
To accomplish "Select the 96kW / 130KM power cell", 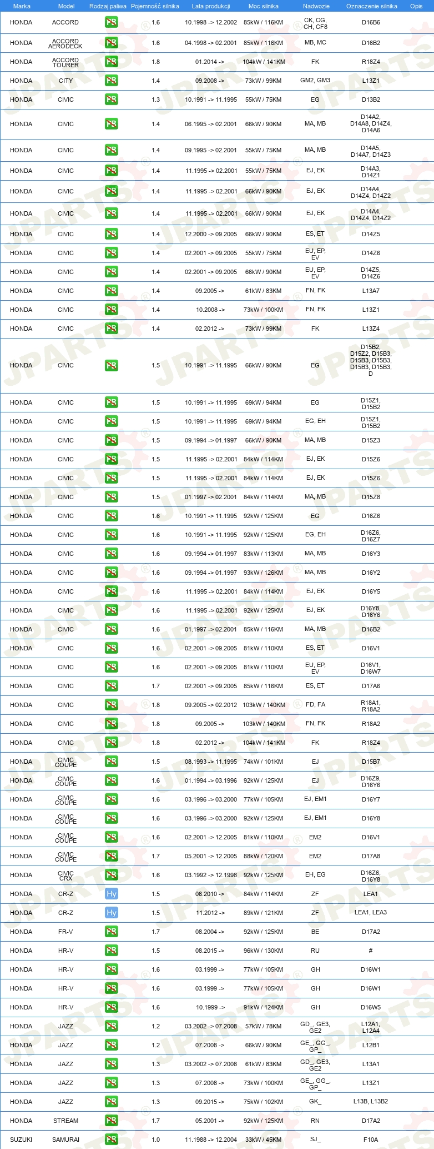I will click(x=263, y=951).
